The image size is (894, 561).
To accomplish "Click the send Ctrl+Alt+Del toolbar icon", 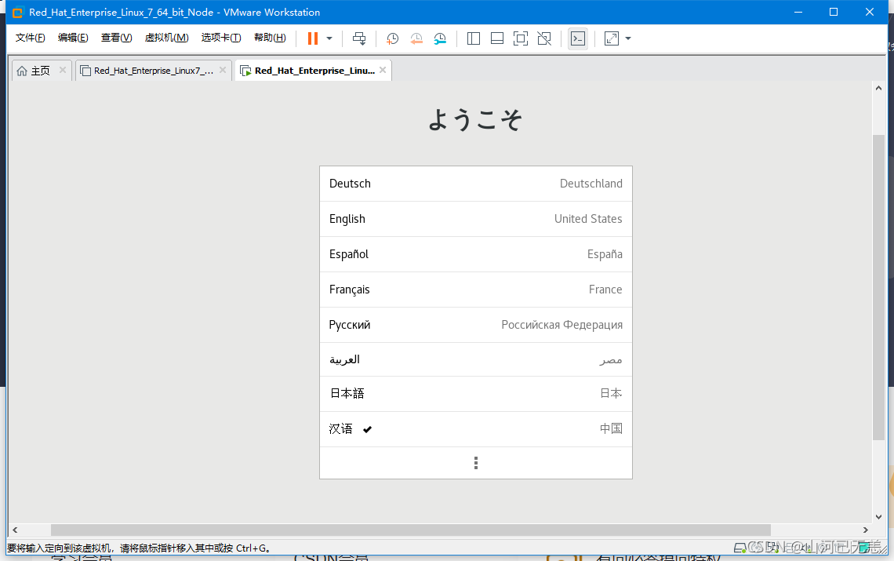I will 359,38.
